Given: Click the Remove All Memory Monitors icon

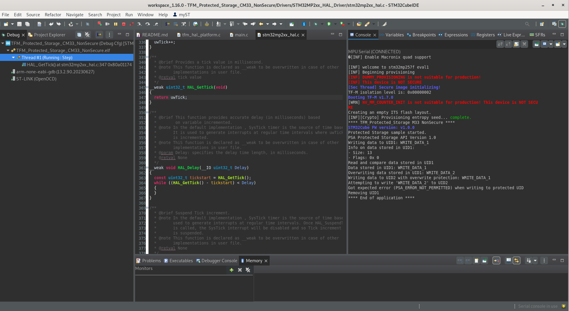Looking at the screenshot, I should click(x=248, y=270).
